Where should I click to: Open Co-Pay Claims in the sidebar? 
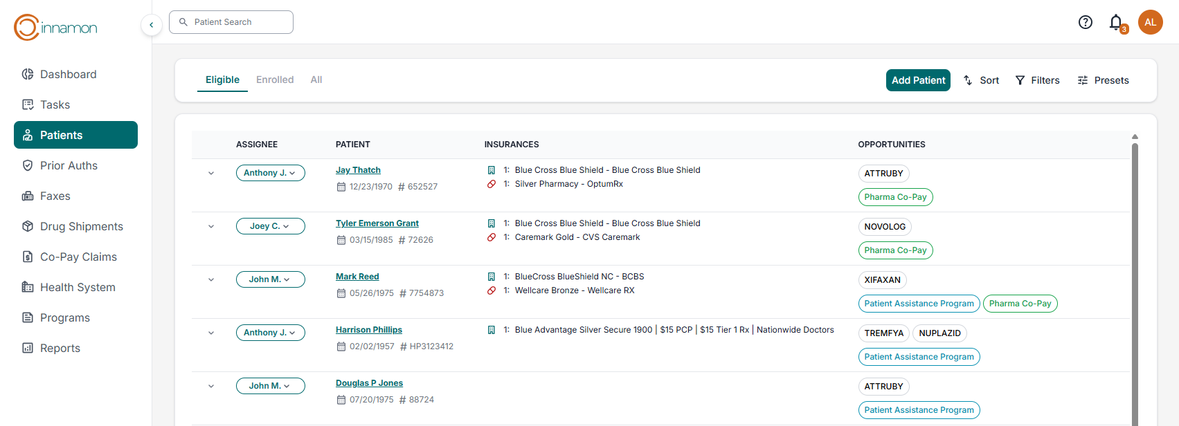click(78, 257)
